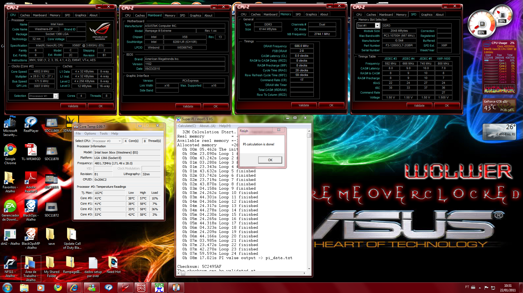Click OK in the Finish dialog
523x293 pixels.
[270, 160]
